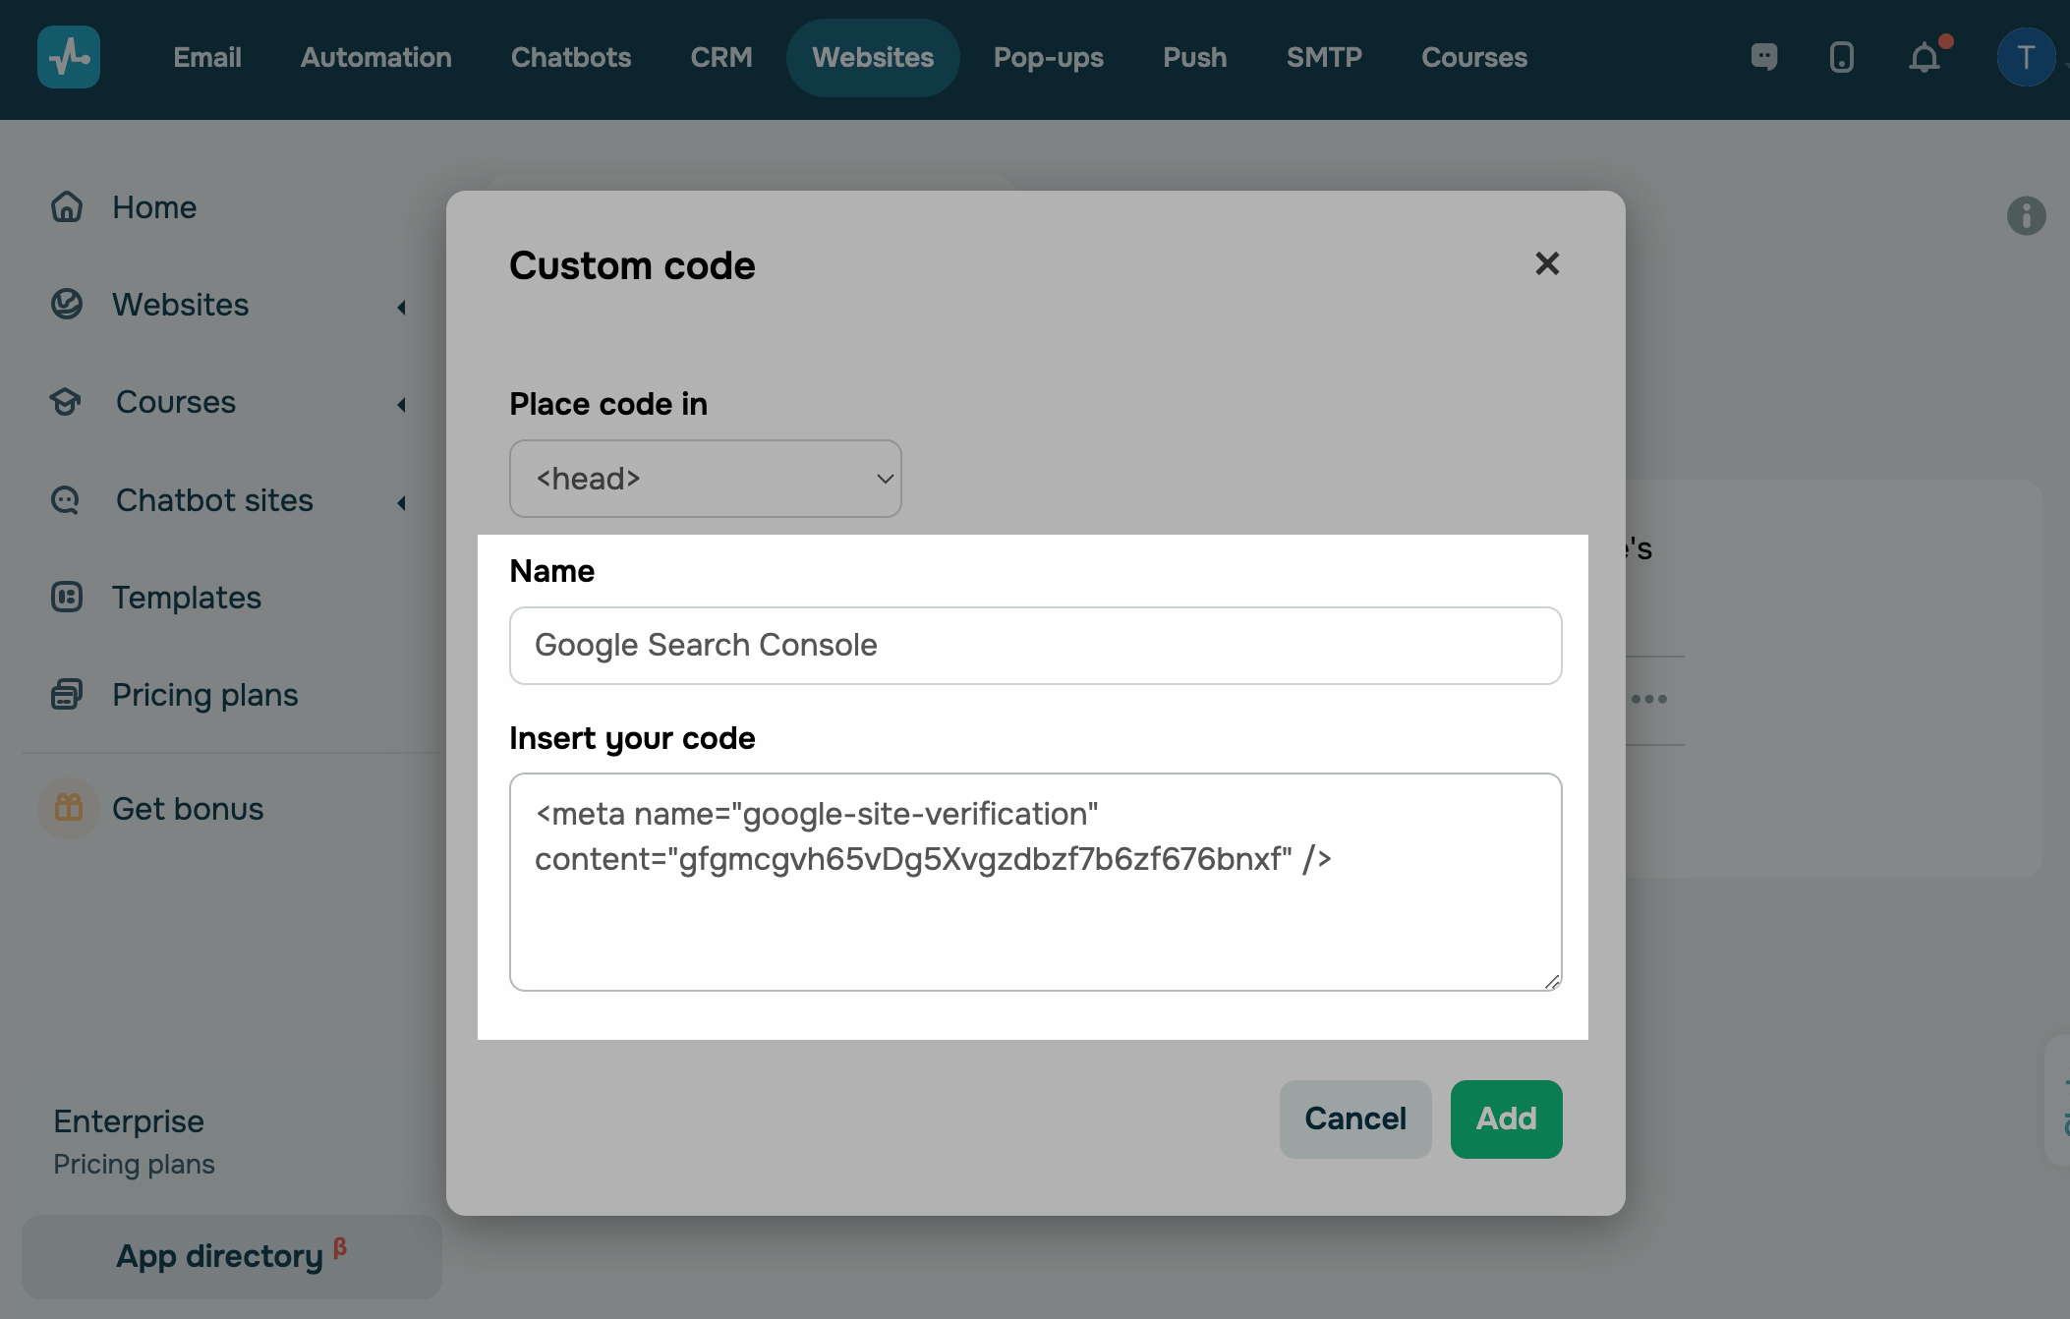Open the user profile avatar
Image resolution: width=2070 pixels, height=1319 pixels.
[x=2026, y=57]
